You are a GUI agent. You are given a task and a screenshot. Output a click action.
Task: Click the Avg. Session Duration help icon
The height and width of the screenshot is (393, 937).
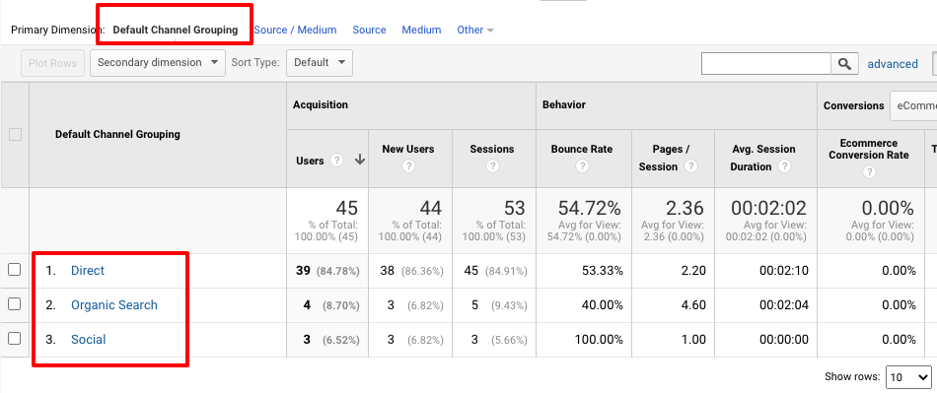coord(785,166)
